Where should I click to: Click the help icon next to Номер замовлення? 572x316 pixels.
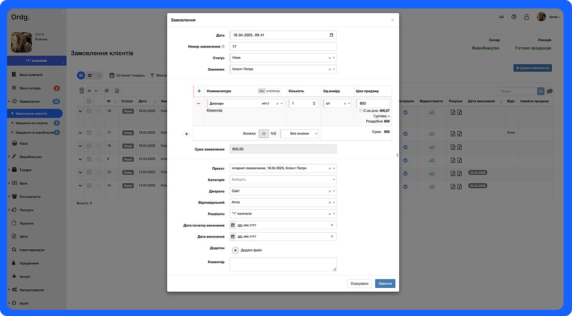point(223,47)
